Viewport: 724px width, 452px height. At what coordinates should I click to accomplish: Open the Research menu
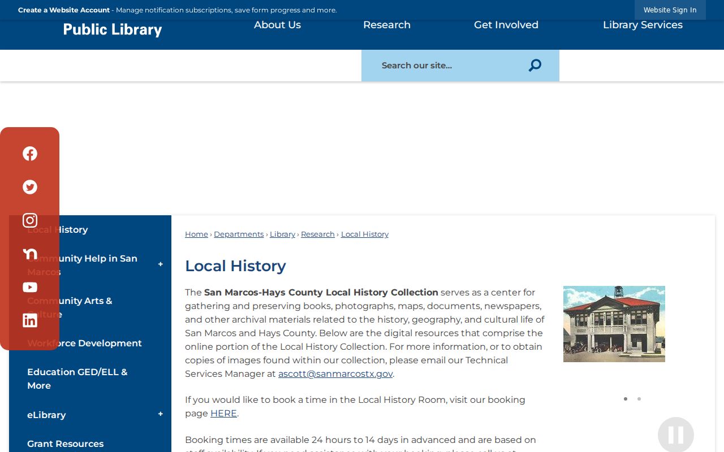coord(387,25)
